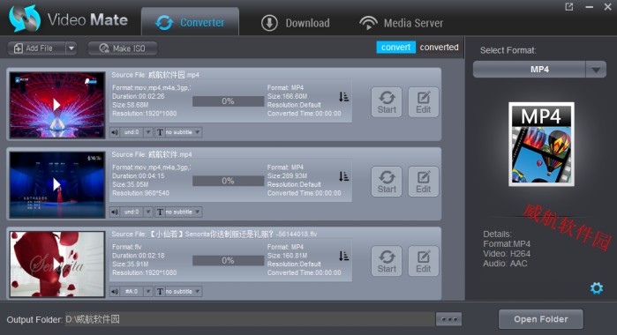Click the Video Mate logo icon
This screenshot has height=335, width=617.
coord(25,19)
